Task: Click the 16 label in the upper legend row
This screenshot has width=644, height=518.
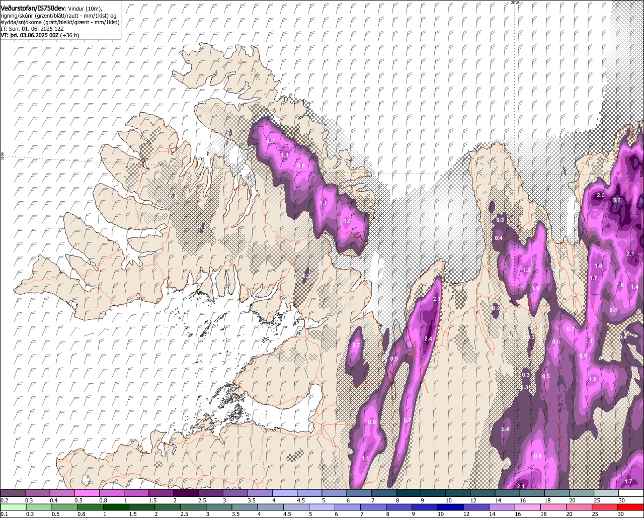Action: pos(523,500)
